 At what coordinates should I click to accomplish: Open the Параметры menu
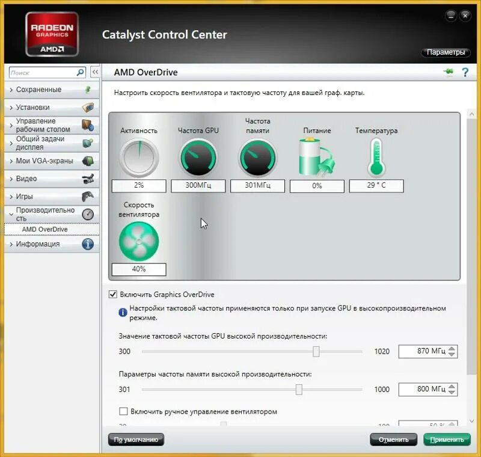446,52
